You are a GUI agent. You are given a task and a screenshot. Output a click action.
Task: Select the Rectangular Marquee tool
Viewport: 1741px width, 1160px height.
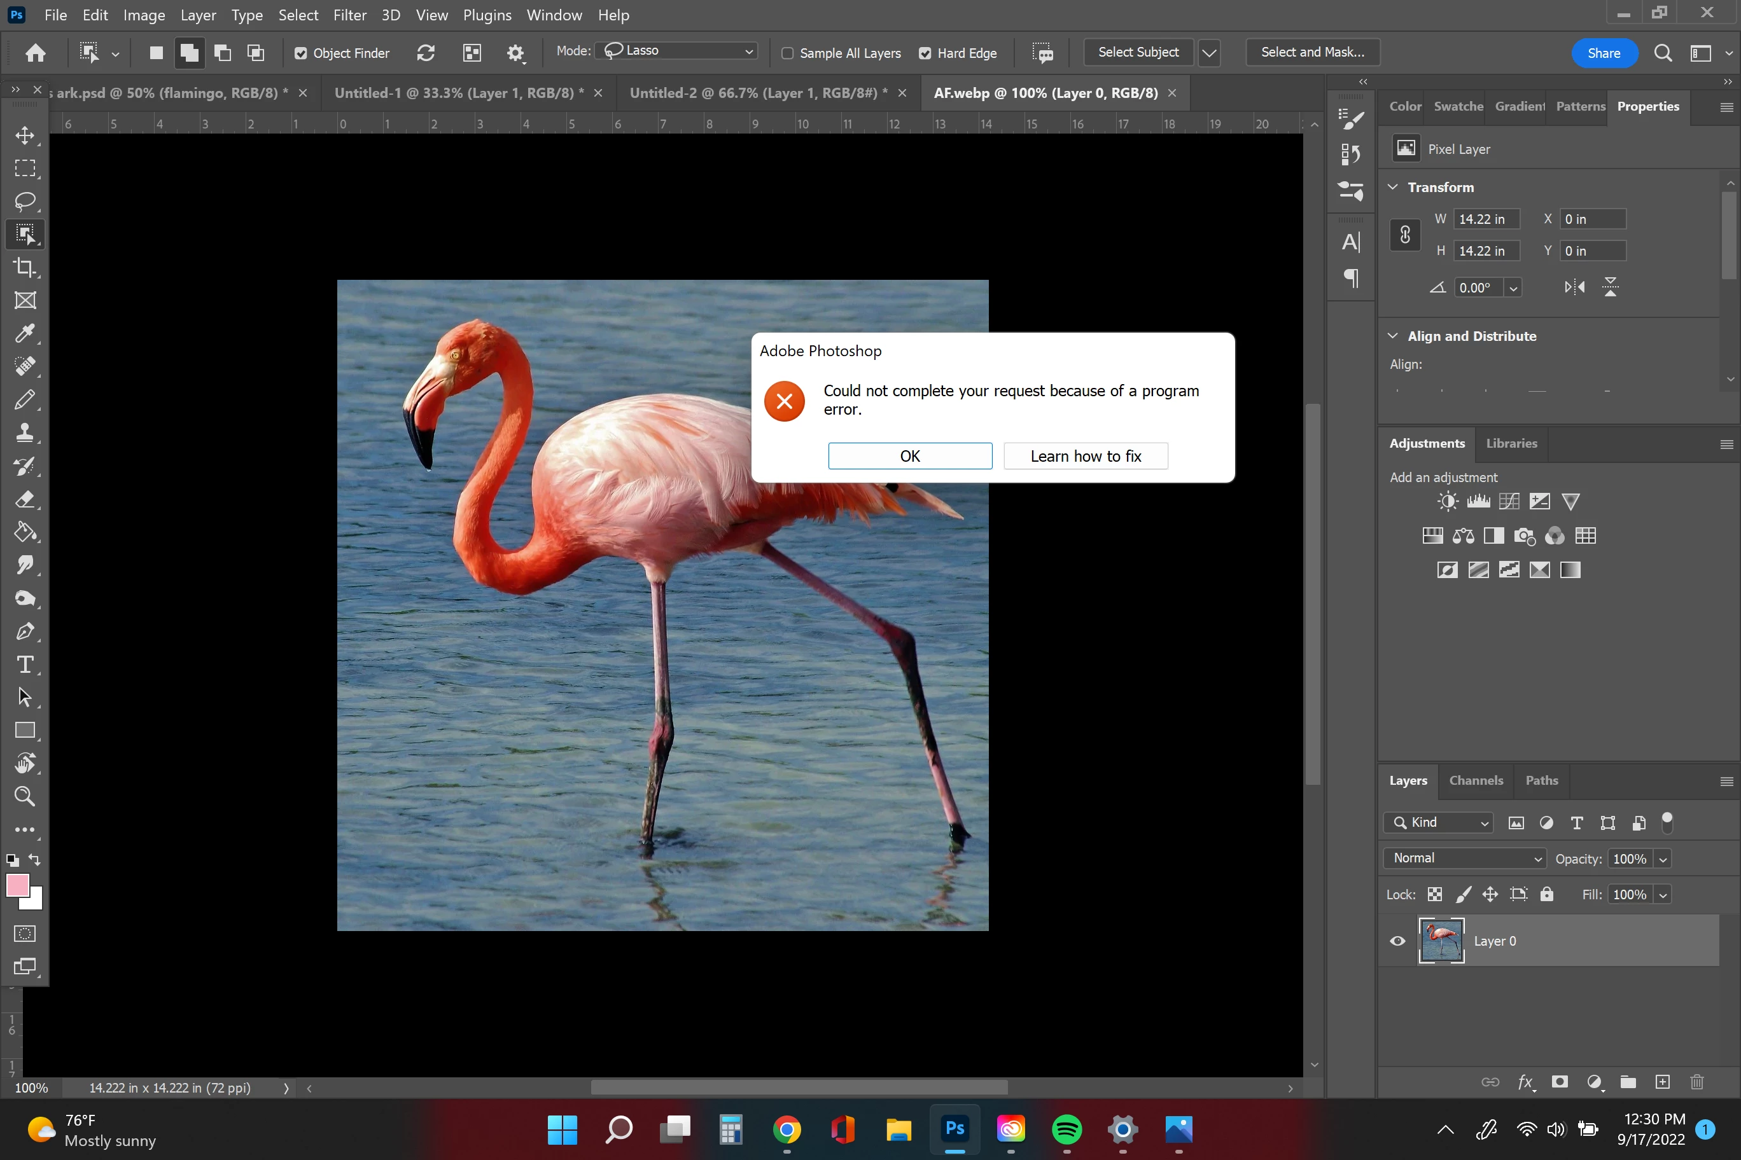(25, 169)
